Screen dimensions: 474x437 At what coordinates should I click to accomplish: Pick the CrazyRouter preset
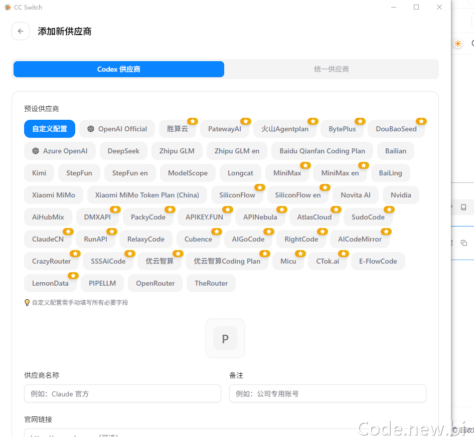point(51,261)
